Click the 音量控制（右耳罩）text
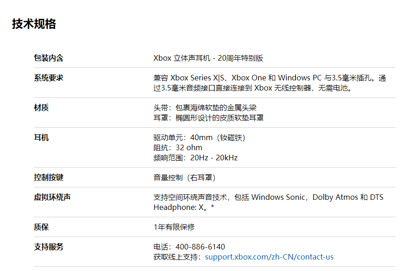This screenshot has height=271, width=414. pos(185,177)
